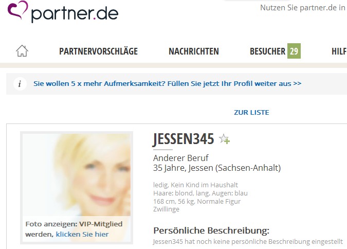Click the double arrow in the banner link
The image size is (347, 249).
(297, 83)
